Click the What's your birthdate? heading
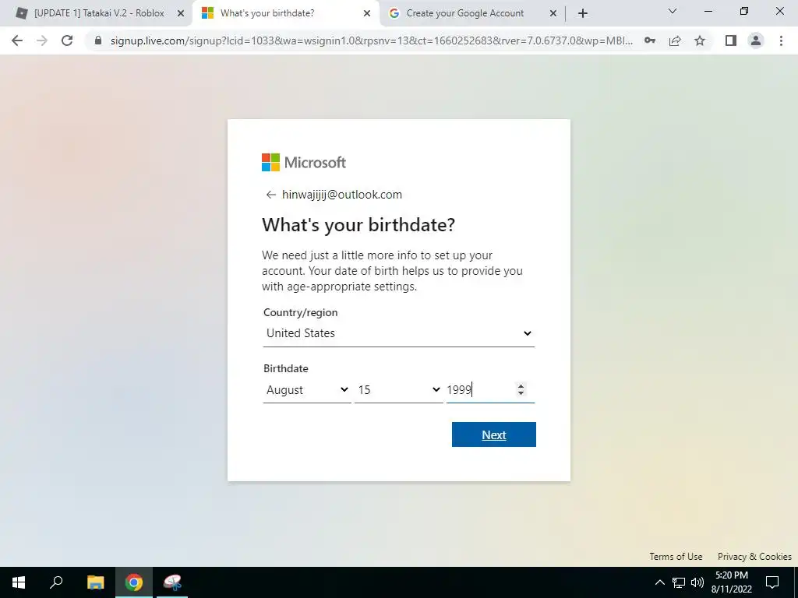This screenshot has height=598, width=798. (358, 225)
